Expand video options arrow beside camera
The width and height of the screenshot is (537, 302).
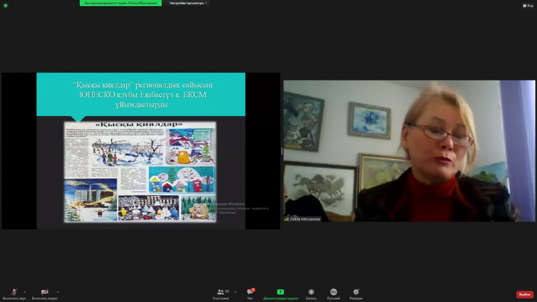coord(58,291)
